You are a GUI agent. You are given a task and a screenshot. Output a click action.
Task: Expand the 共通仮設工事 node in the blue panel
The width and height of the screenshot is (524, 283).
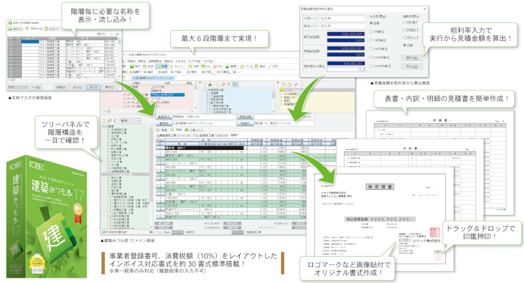click(206, 90)
